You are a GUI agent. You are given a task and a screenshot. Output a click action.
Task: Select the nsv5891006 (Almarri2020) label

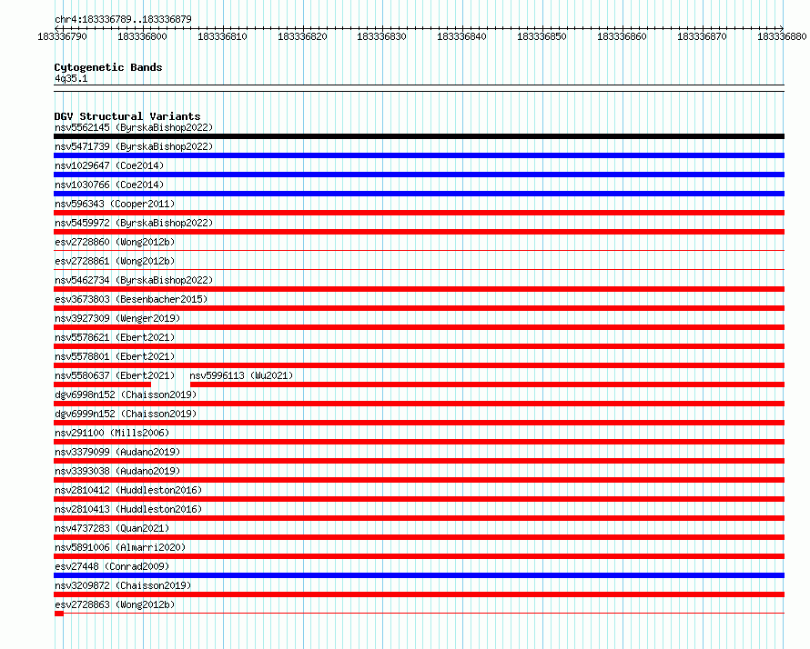tap(120, 547)
